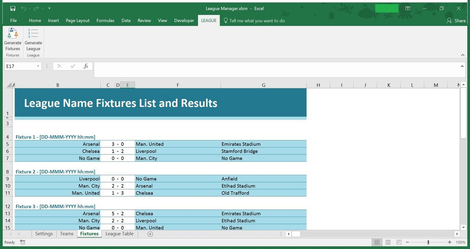This screenshot has height=249, width=470.
Task: Switch to Normal view via status bar icon
Action: (x=377, y=242)
